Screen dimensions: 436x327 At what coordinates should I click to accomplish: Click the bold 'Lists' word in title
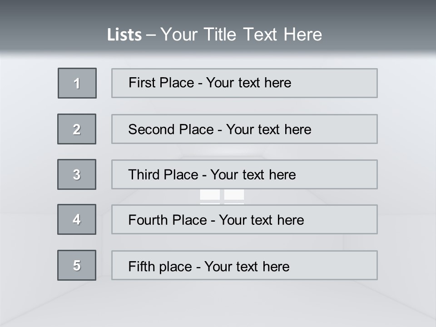(124, 35)
